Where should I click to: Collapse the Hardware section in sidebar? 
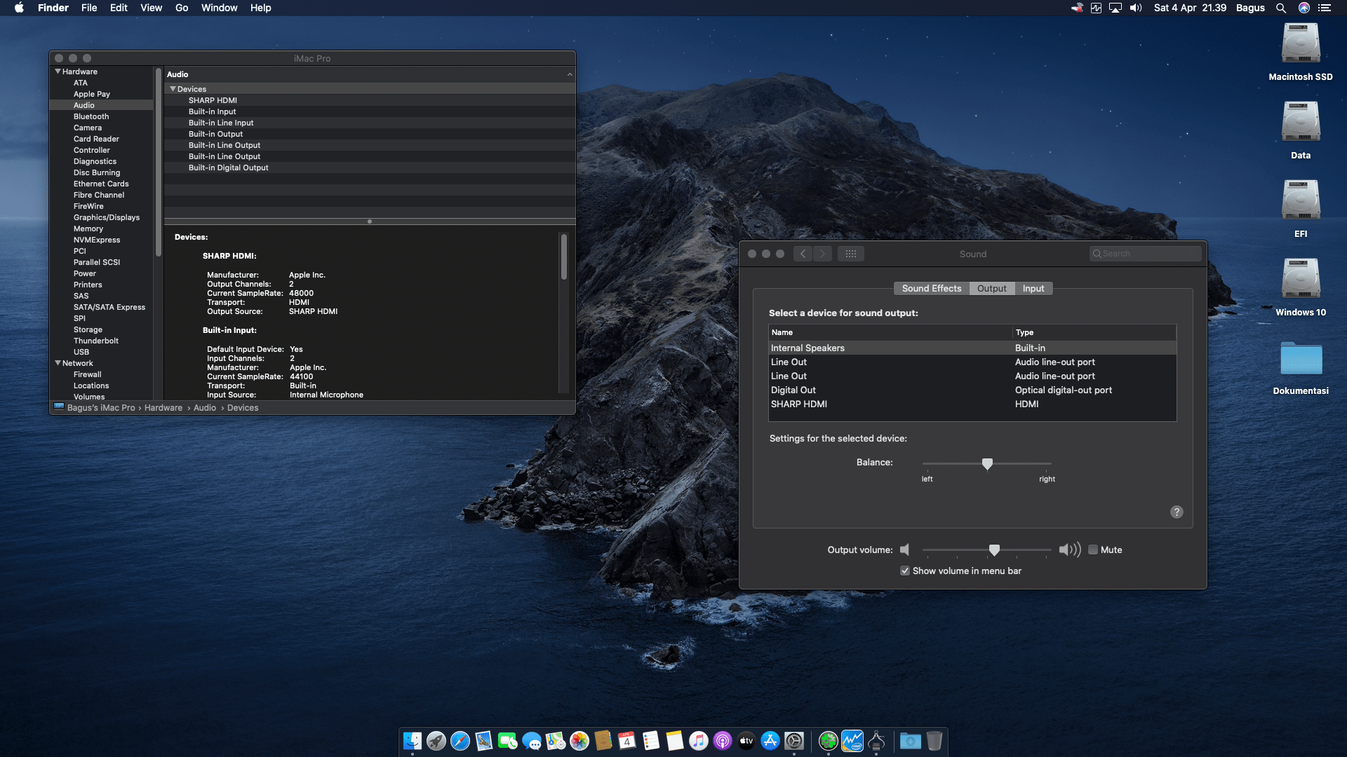coord(58,71)
